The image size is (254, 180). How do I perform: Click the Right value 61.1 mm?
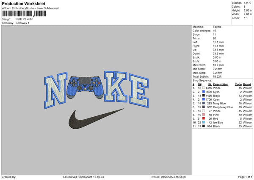point(218,46)
